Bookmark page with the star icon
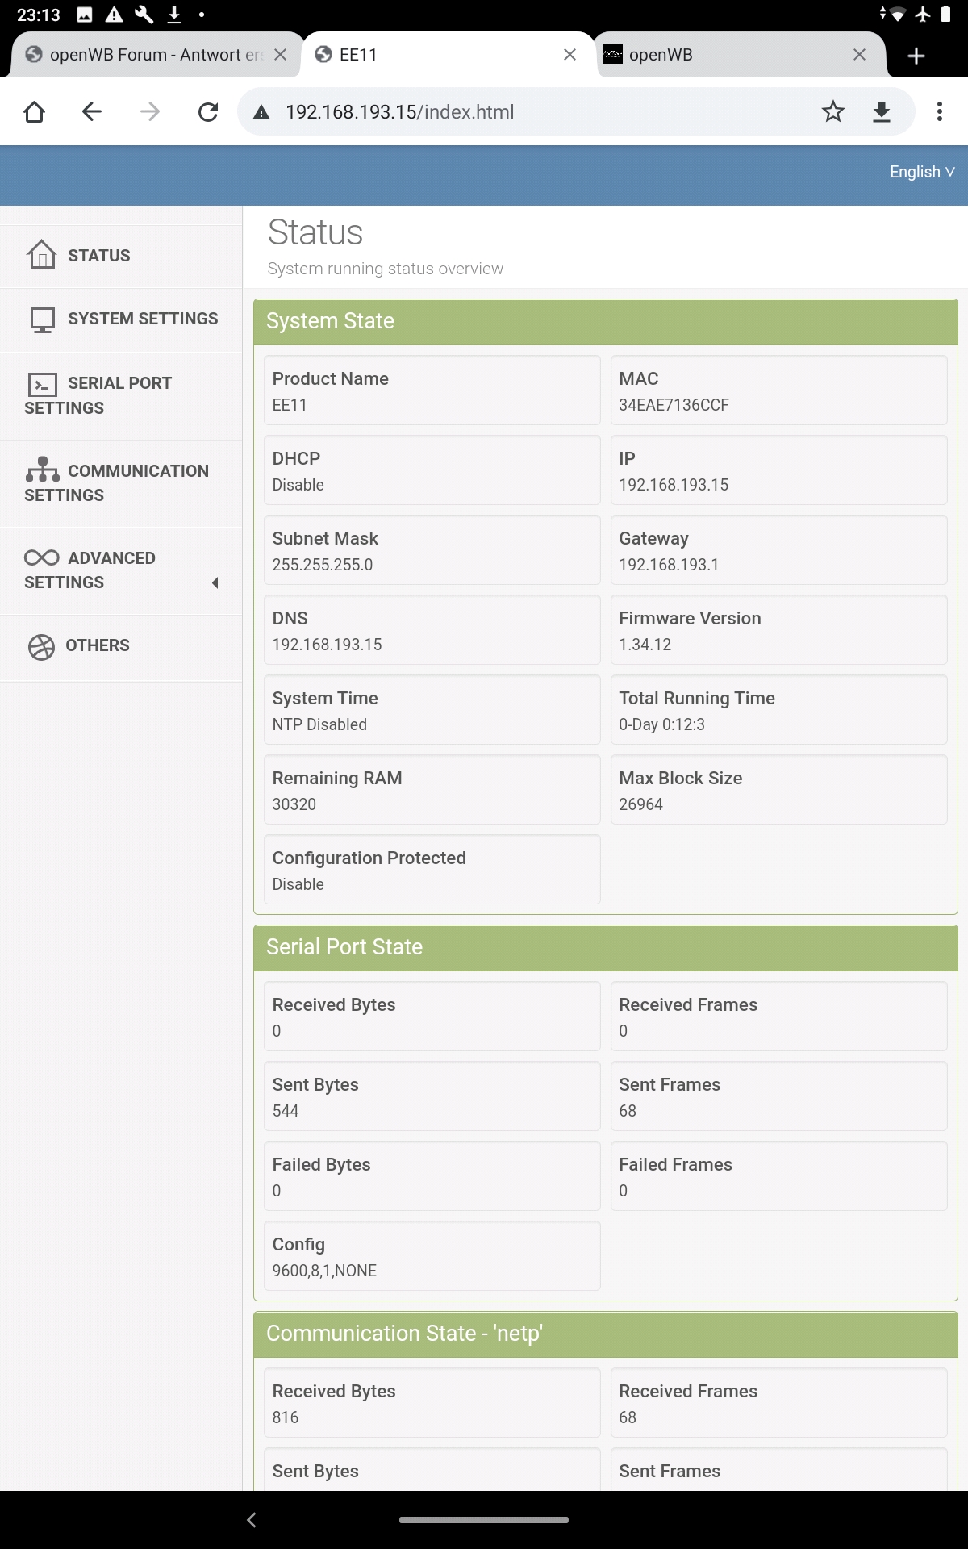 click(833, 111)
